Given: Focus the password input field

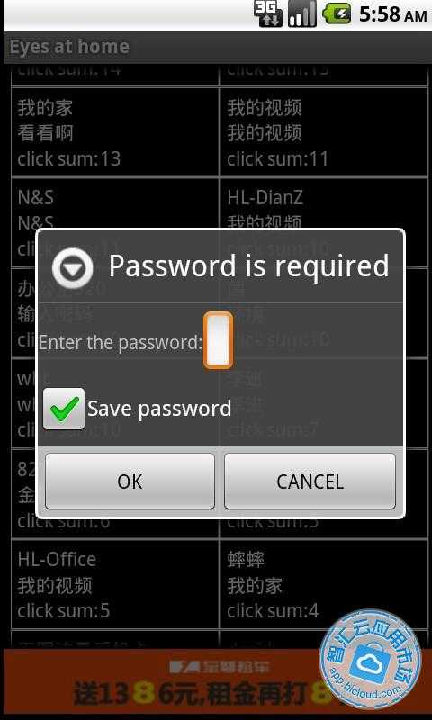Looking at the screenshot, I should (x=218, y=340).
